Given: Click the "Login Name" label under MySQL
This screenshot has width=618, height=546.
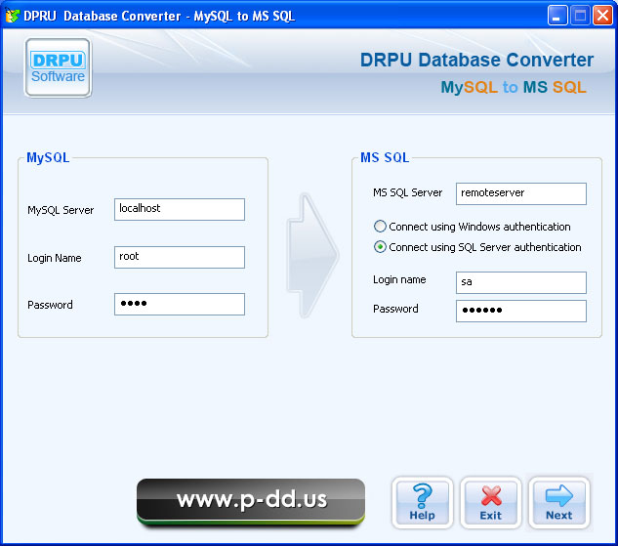Looking at the screenshot, I should tap(55, 258).
